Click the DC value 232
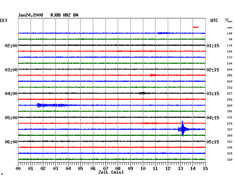The width and height of the screenshot is (234, 178). (x=230, y=88)
